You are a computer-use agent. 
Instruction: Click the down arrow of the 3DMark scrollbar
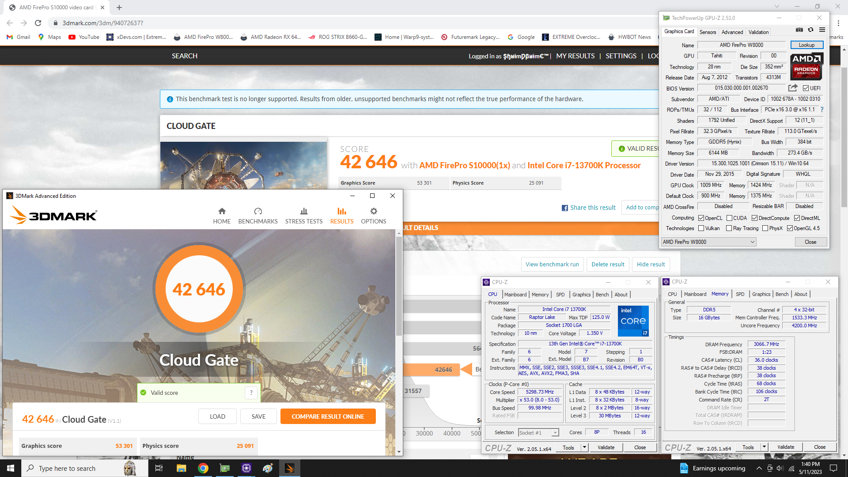click(399, 452)
